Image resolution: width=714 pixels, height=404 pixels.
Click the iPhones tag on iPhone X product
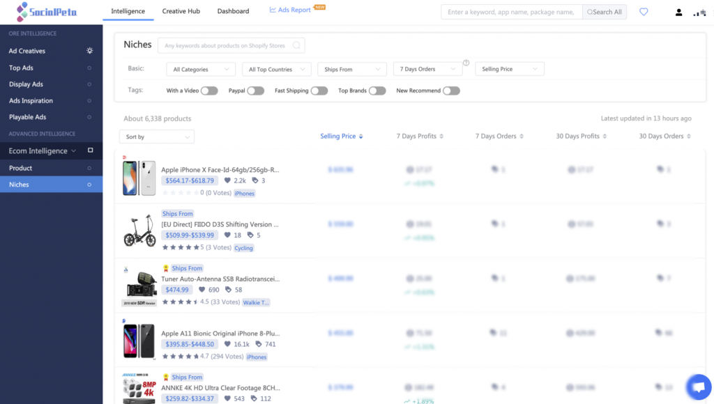point(245,194)
